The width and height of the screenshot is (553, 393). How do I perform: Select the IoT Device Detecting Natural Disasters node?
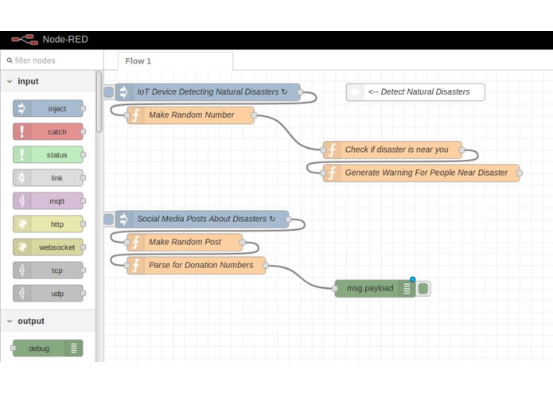(x=208, y=92)
